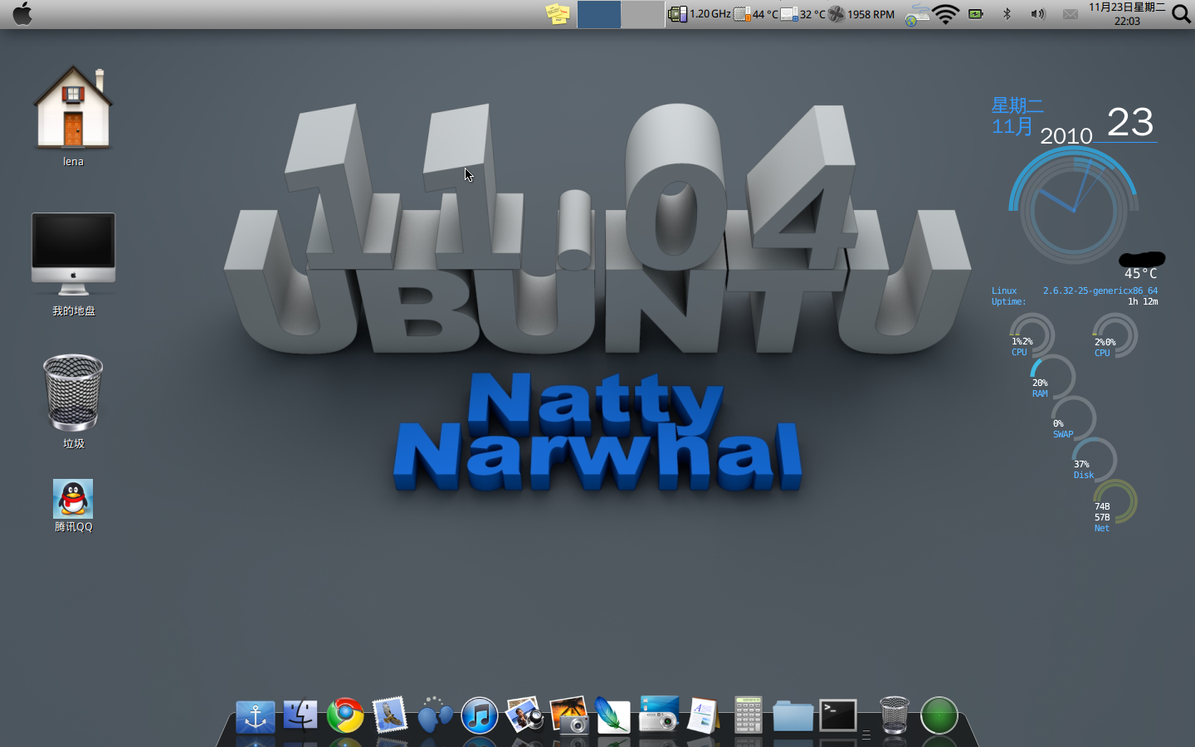Click the 11月 month text in widget
1195x747 pixels.
[x=1012, y=127]
